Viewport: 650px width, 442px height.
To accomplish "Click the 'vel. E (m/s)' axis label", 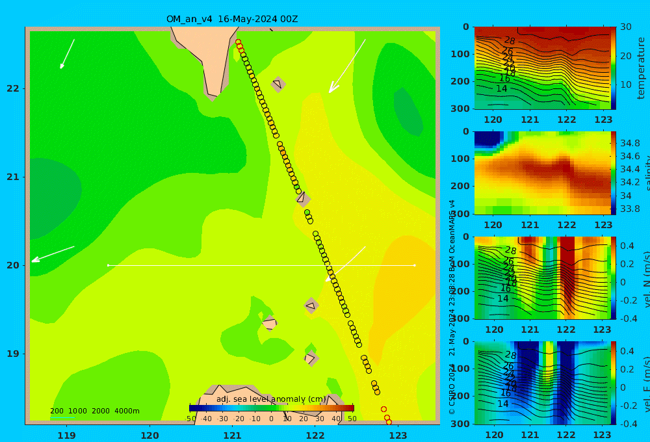I will [646, 383].
